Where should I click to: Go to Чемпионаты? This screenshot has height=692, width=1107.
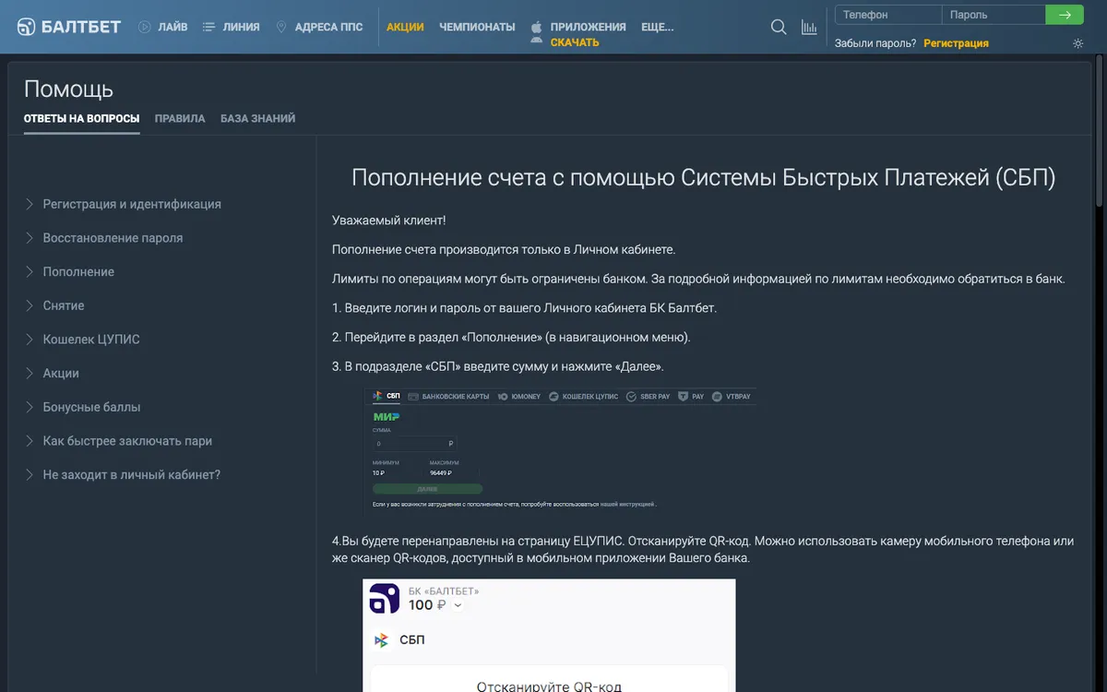click(x=477, y=27)
